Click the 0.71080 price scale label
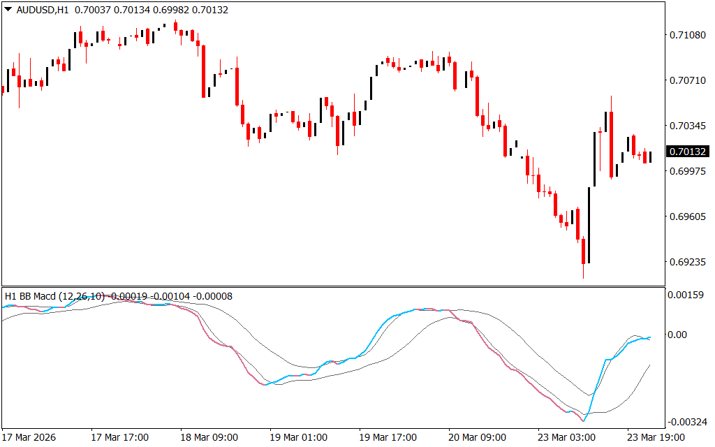The image size is (715, 447). pos(688,35)
